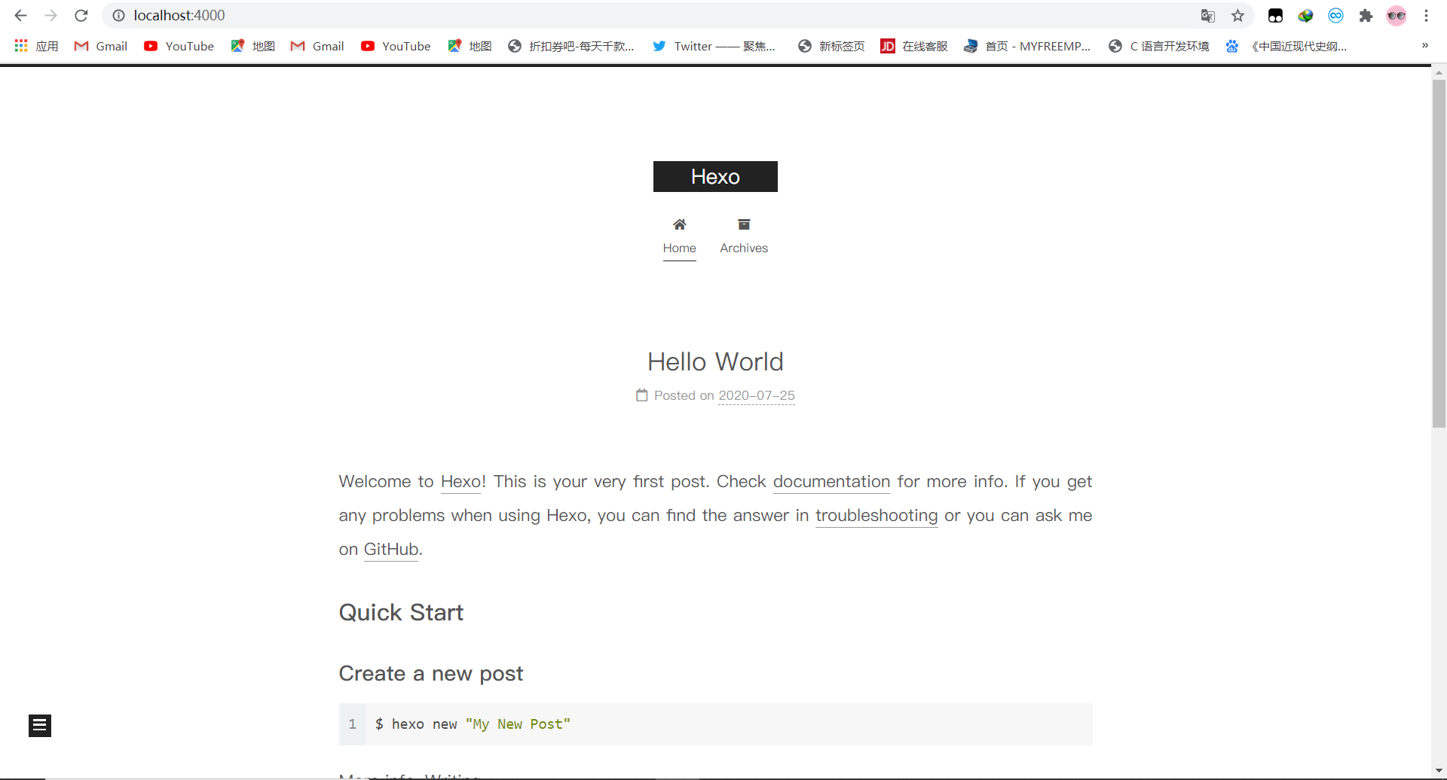Click the site information icon in the address bar
The image size is (1447, 780).
pyautogui.click(x=118, y=15)
